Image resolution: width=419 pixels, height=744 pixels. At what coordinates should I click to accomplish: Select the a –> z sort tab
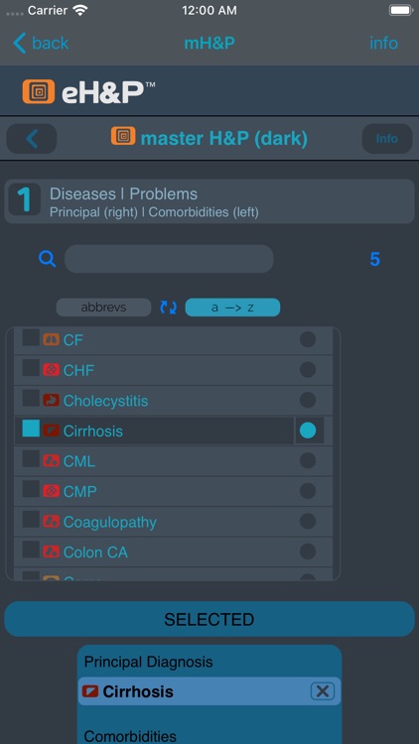[x=232, y=308]
